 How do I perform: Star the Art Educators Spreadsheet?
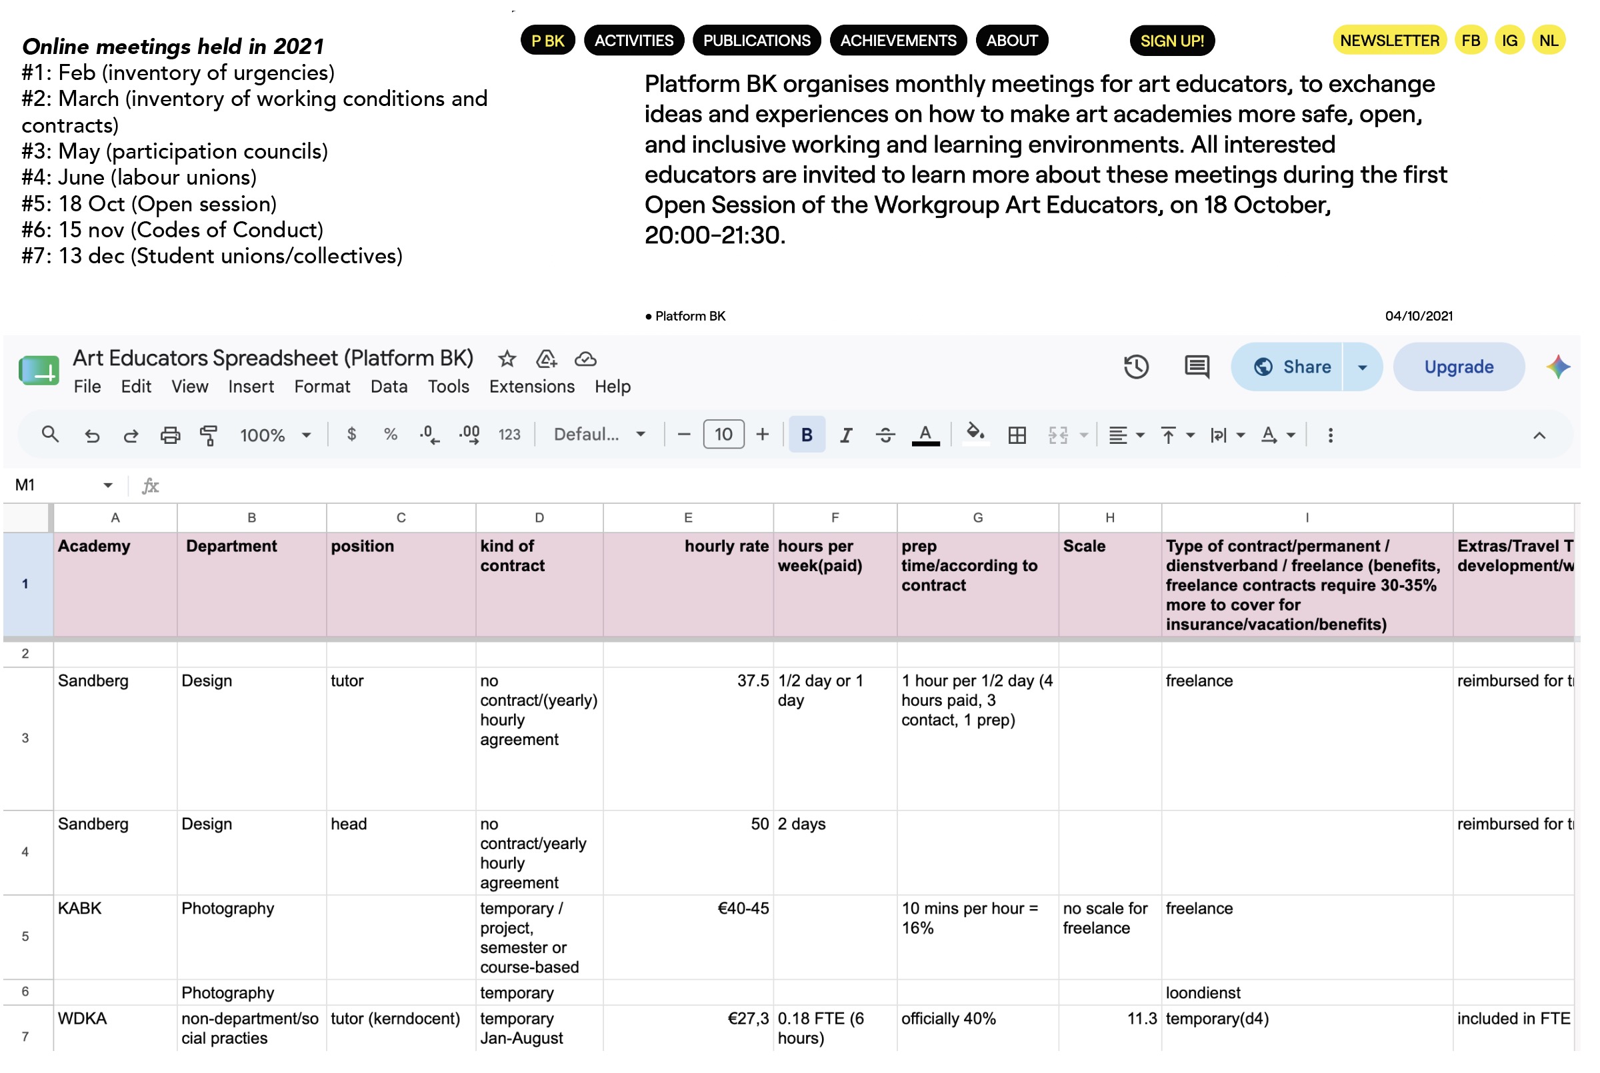(x=507, y=359)
